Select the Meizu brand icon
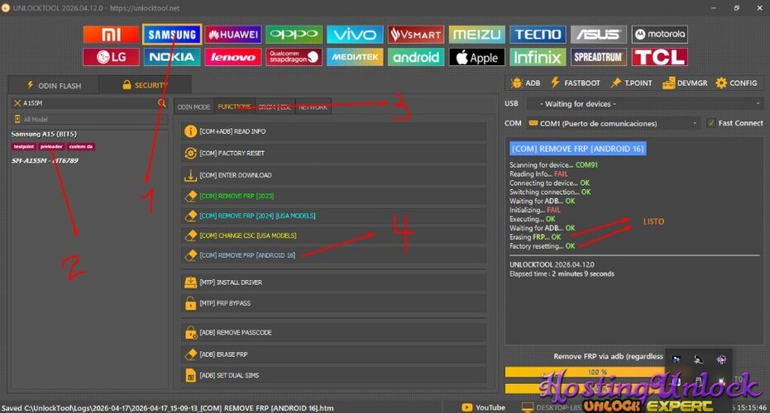 pos(476,35)
